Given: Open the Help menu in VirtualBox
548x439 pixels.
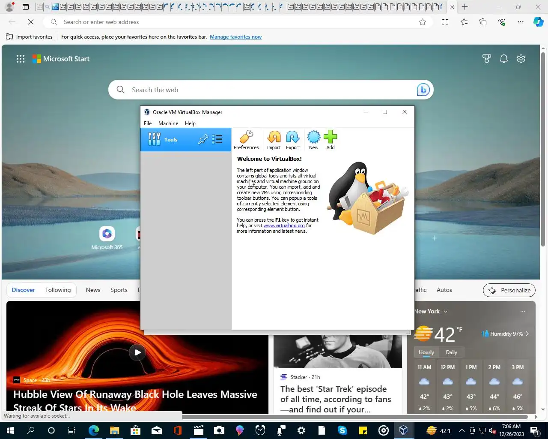Looking at the screenshot, I should pyautogui.click(x=190, y=123).
